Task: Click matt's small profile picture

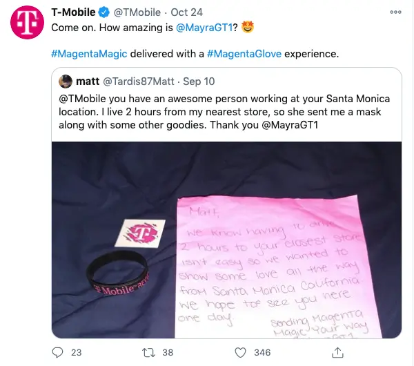Action: [66, 81]
